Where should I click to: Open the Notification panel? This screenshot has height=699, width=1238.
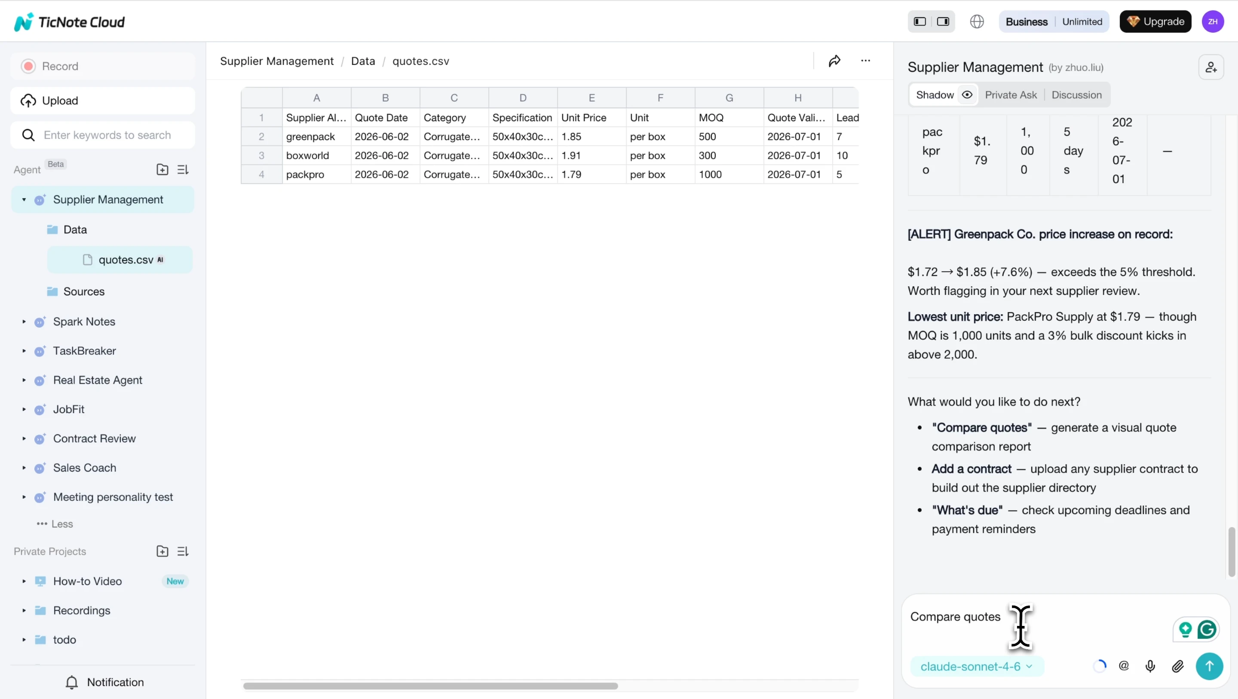coord(104,683)
